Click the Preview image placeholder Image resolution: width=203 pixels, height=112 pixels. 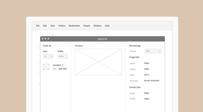click(x=98, y=62)
